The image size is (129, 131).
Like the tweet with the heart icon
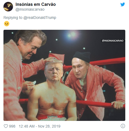pos(6,126)
